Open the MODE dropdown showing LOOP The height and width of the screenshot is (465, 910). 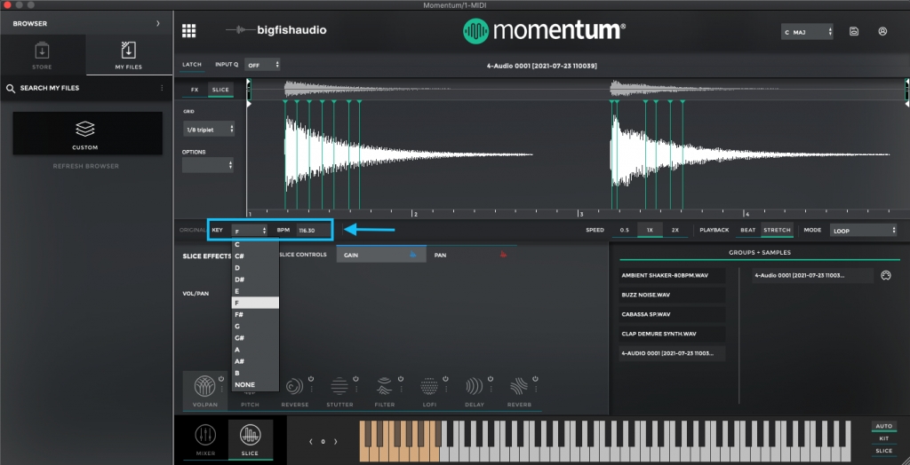click(x=864, y=230)
